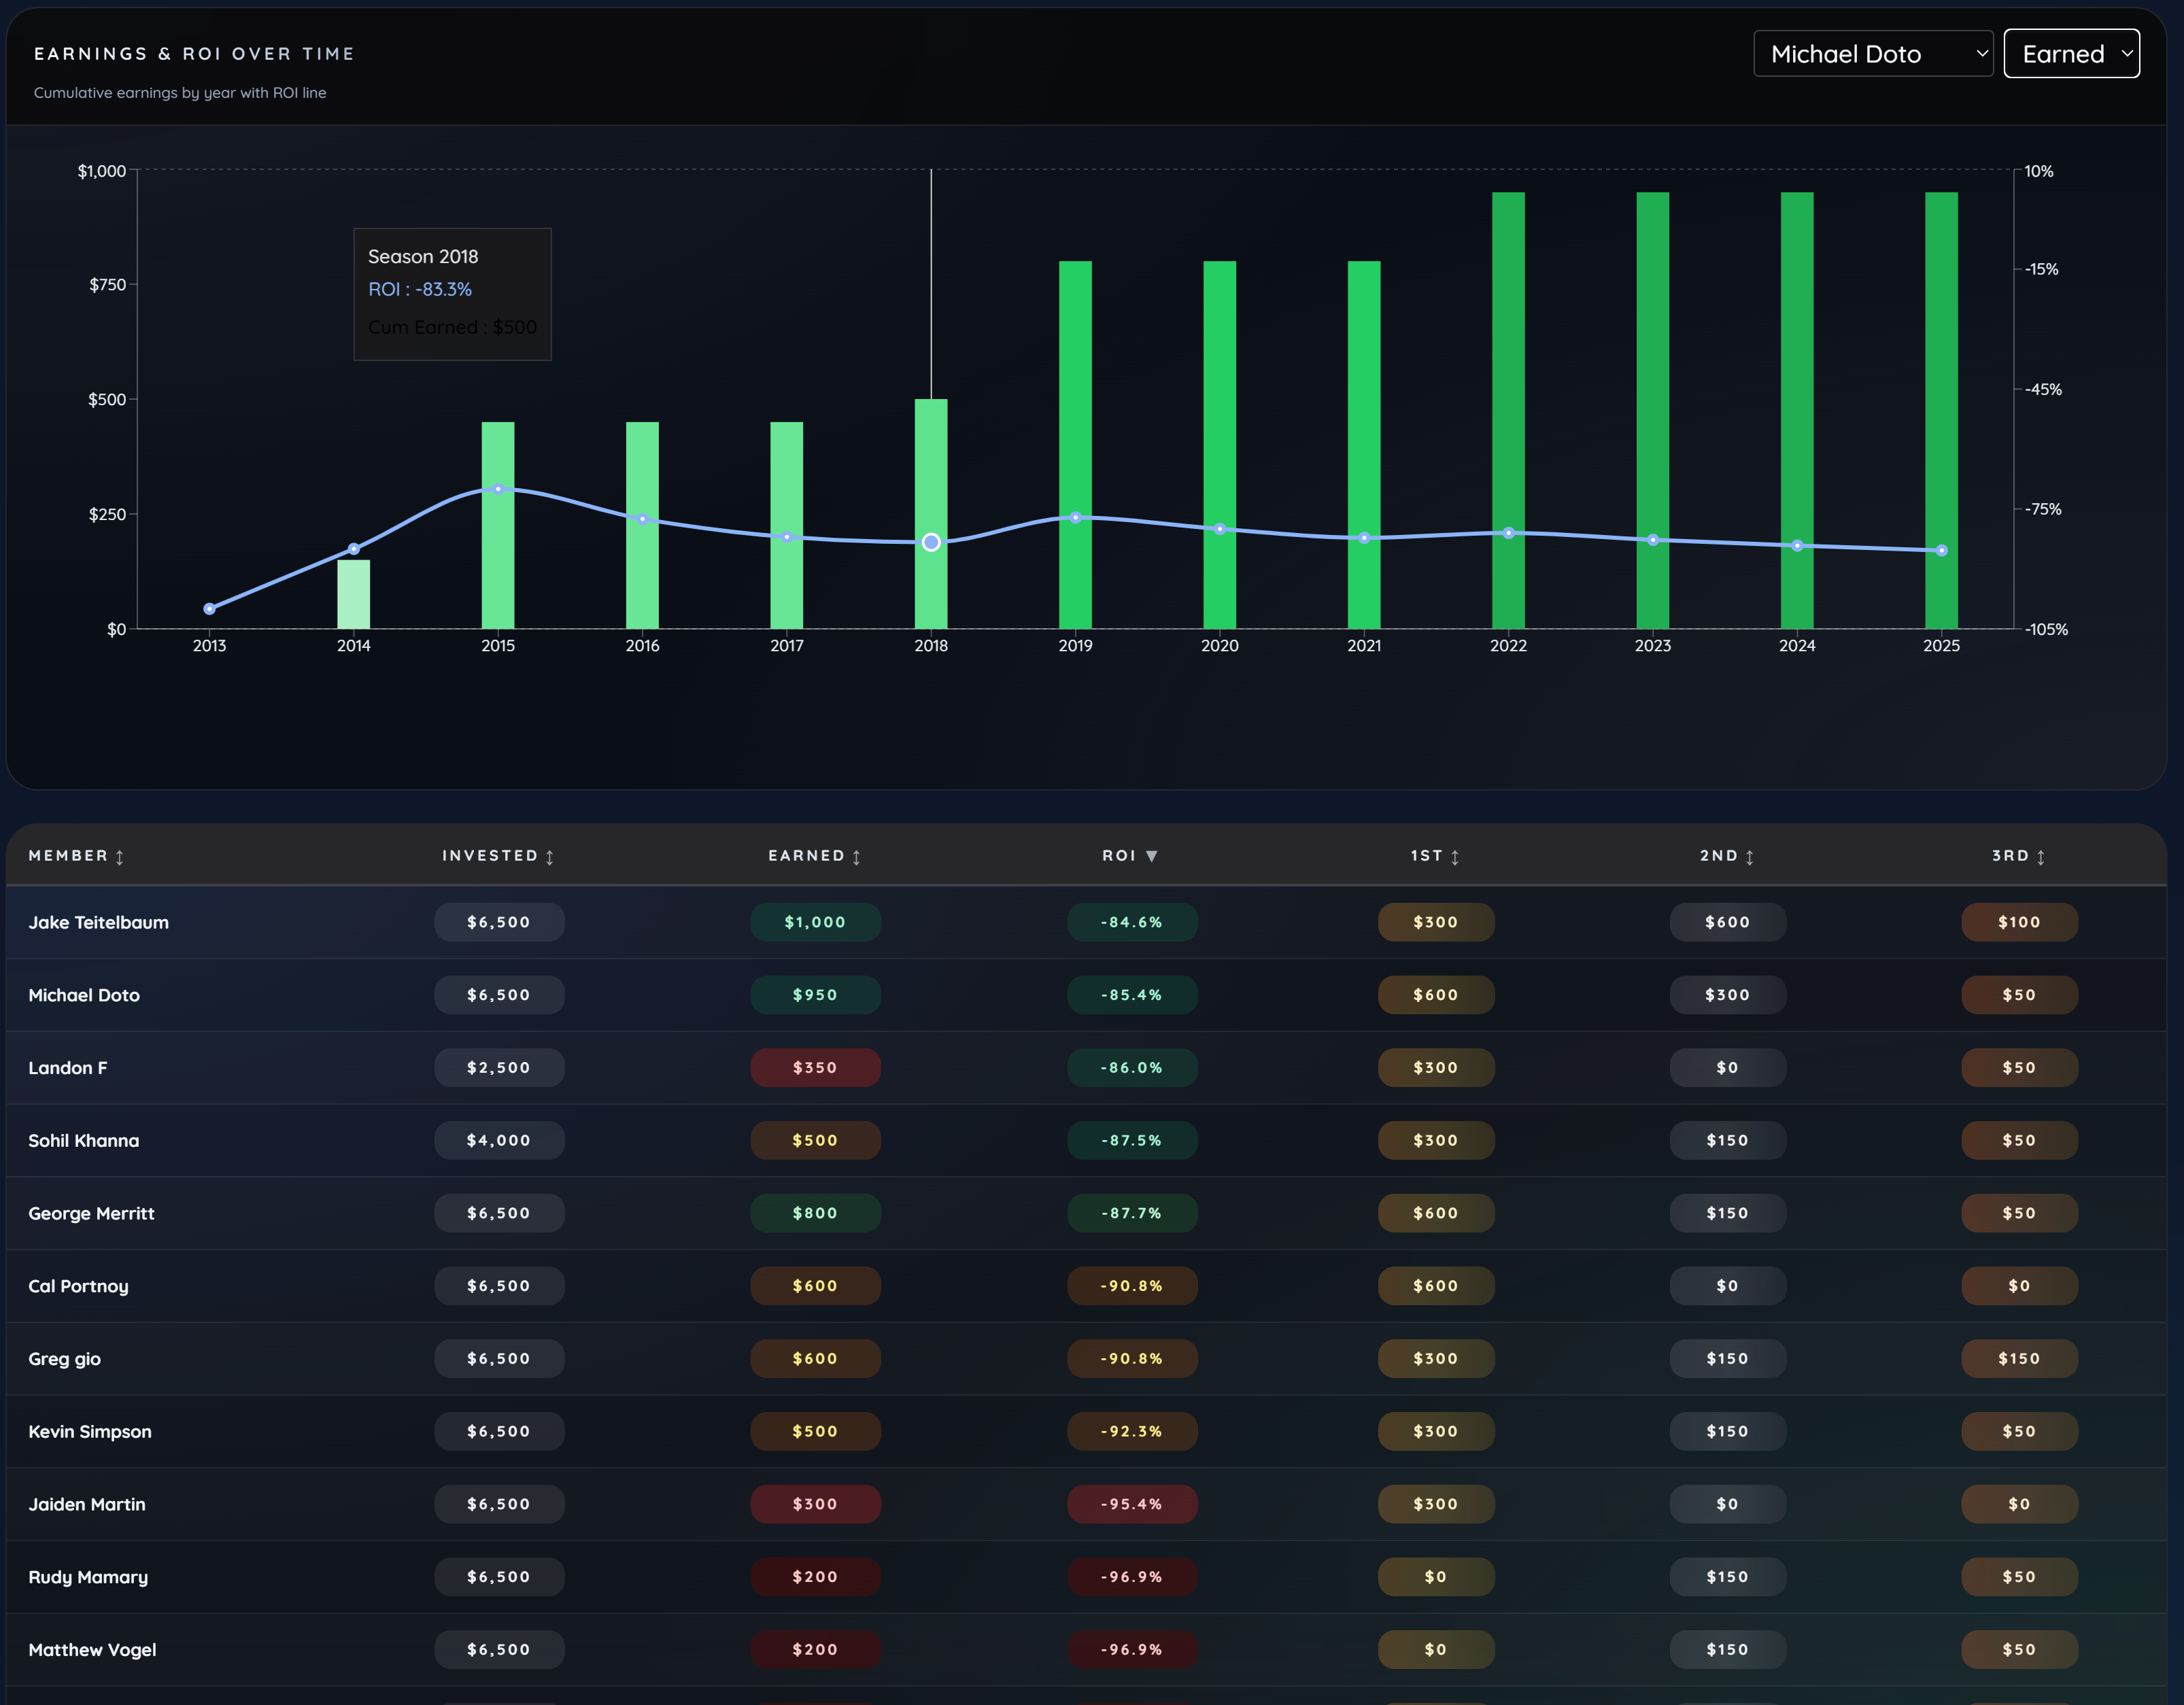The width and height of the screenshot is (2184, 1705).
Task: Sort table by 3rd place column
Action: click(x=2018, y=856)
